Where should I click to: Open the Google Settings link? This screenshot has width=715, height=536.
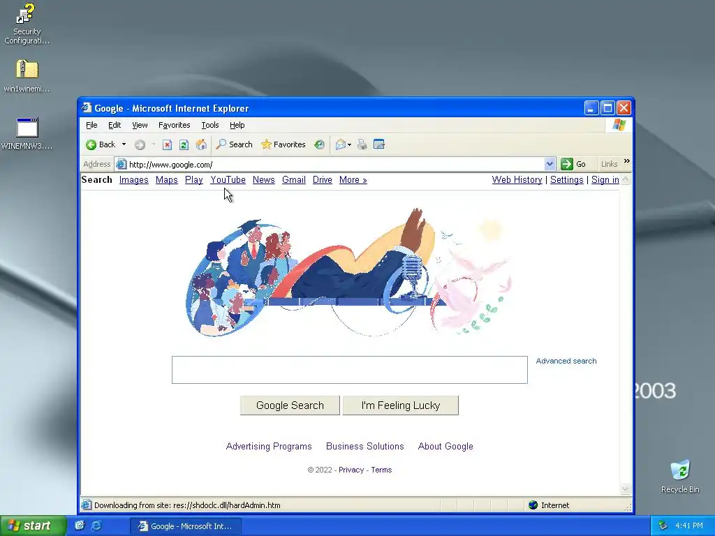[x=567, y=179]
